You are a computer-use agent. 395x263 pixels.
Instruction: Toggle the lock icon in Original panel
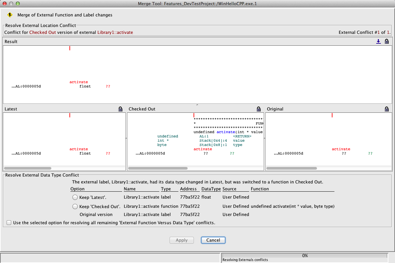[x=387, y=109]
